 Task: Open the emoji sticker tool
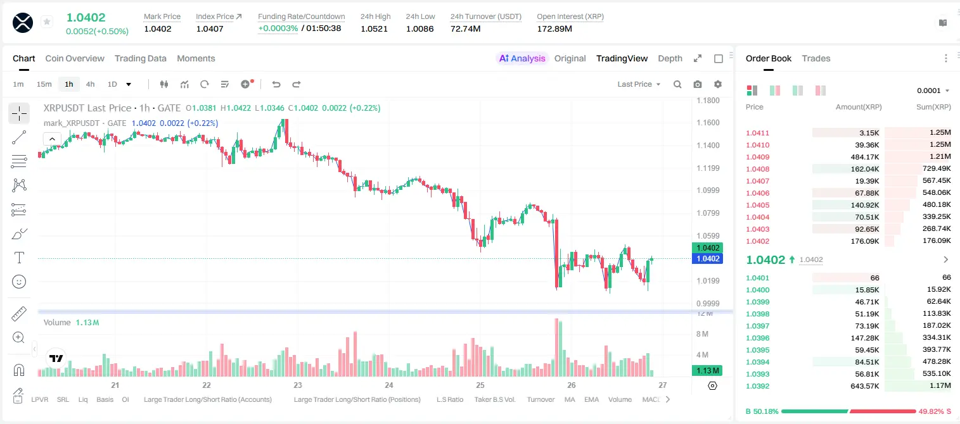19,282
